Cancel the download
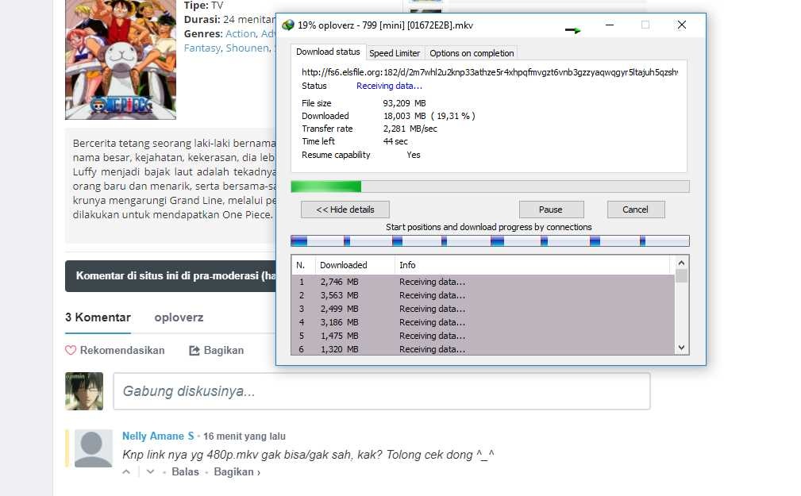 [635, 209]
